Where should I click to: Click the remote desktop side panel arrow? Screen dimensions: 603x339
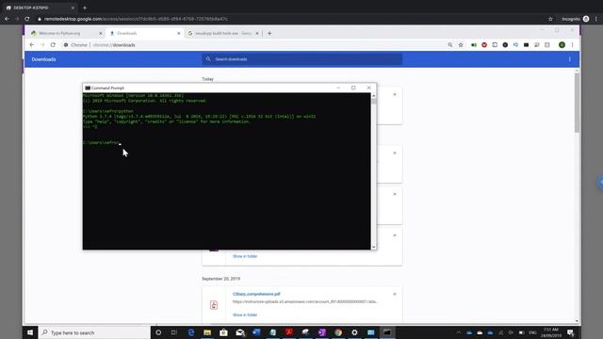pos(600,182)
